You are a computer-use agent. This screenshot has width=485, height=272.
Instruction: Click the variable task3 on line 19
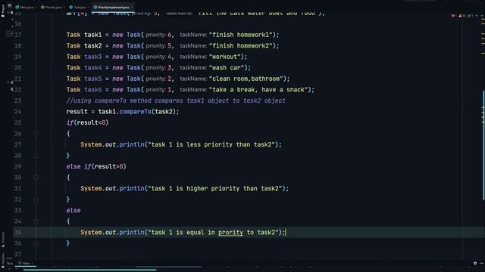(92, 57)
